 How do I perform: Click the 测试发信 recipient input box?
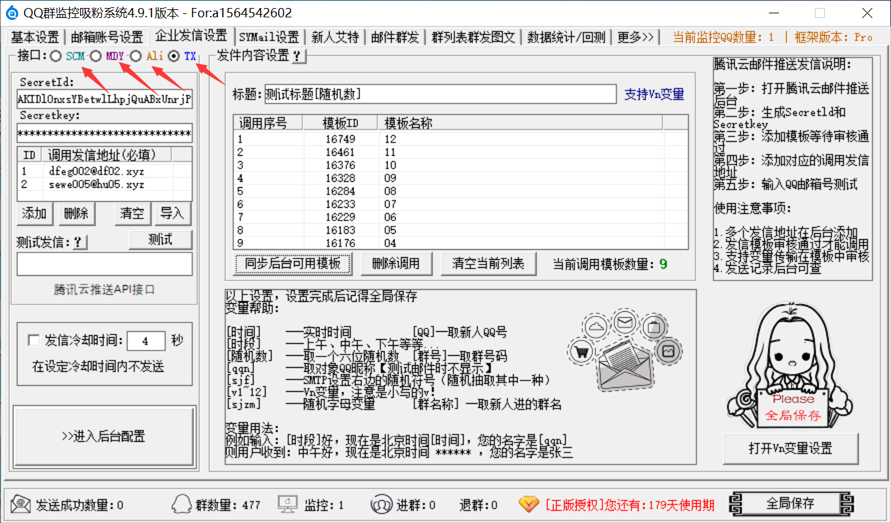pyautogui.click(x=105, y=264)
